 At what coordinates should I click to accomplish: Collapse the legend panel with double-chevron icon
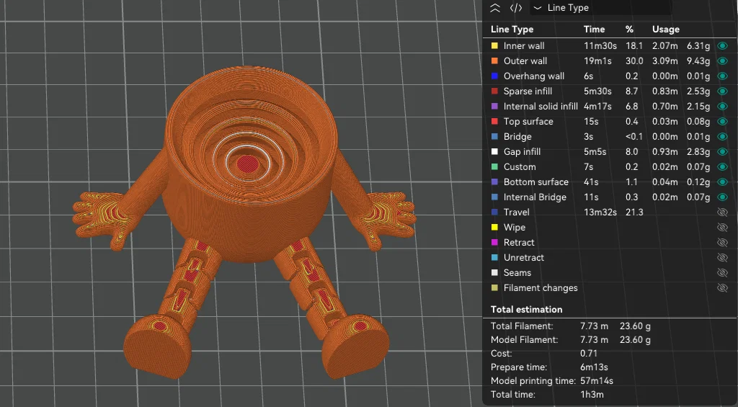[494, 8]
